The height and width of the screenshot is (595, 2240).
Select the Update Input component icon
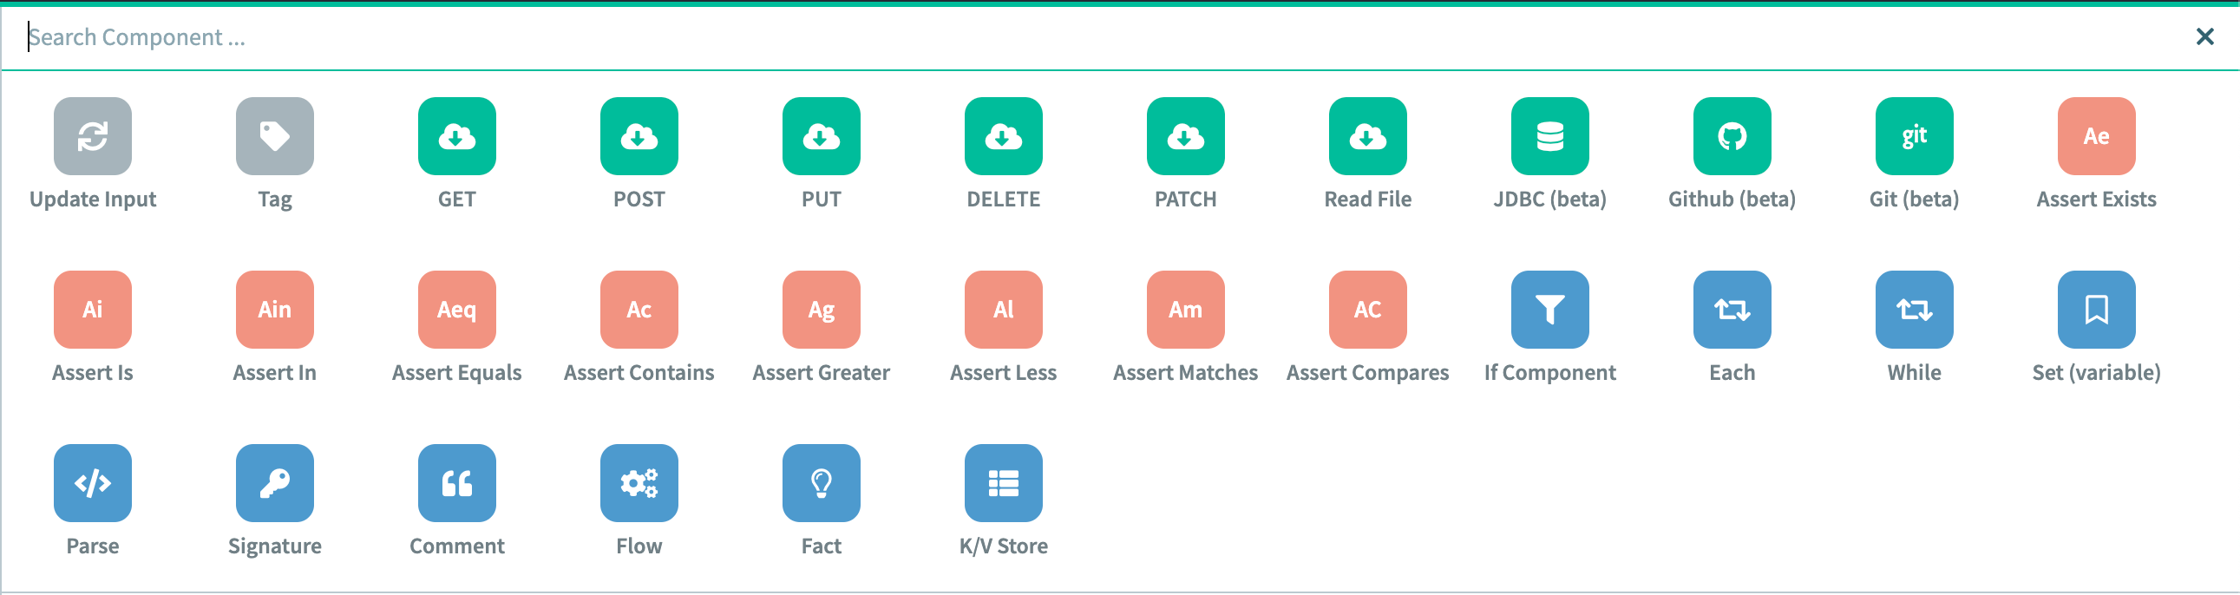pyautogui.click(x=93, y=136)
